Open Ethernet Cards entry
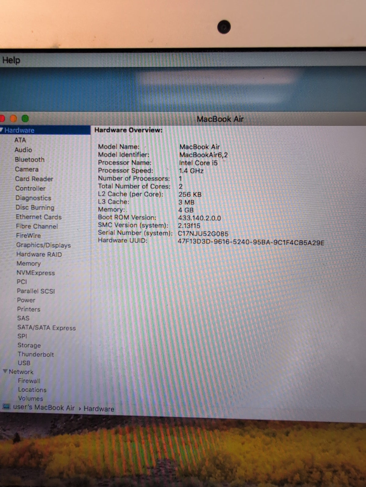The width and height of the screenshot is (366, 487). (x=39, y=217)
